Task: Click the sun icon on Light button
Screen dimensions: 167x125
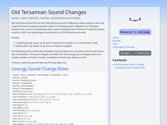Action: click(x=122, y=53)
